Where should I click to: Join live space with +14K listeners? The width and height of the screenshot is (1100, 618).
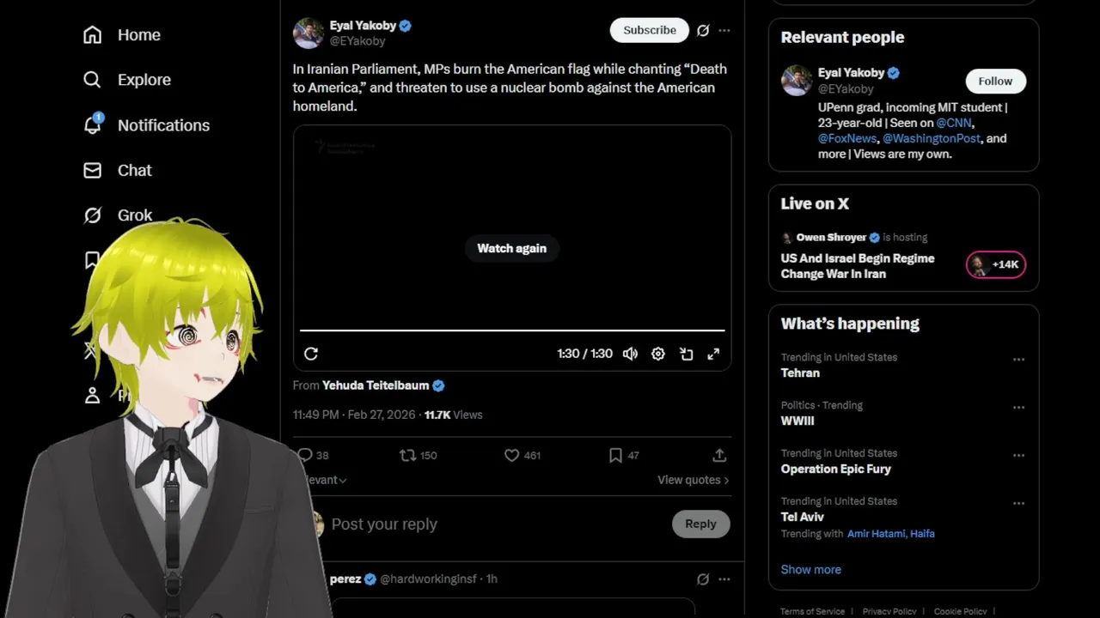[996, 264]
